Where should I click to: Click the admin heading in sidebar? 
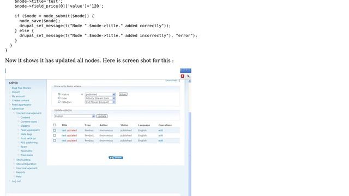tap(13, 83)
